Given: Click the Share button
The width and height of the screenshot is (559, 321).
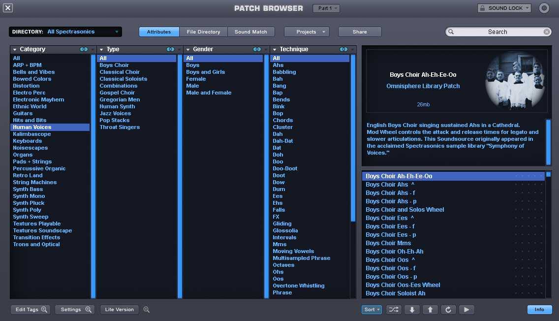Looking at the screenshot, I should pos(360,32).
